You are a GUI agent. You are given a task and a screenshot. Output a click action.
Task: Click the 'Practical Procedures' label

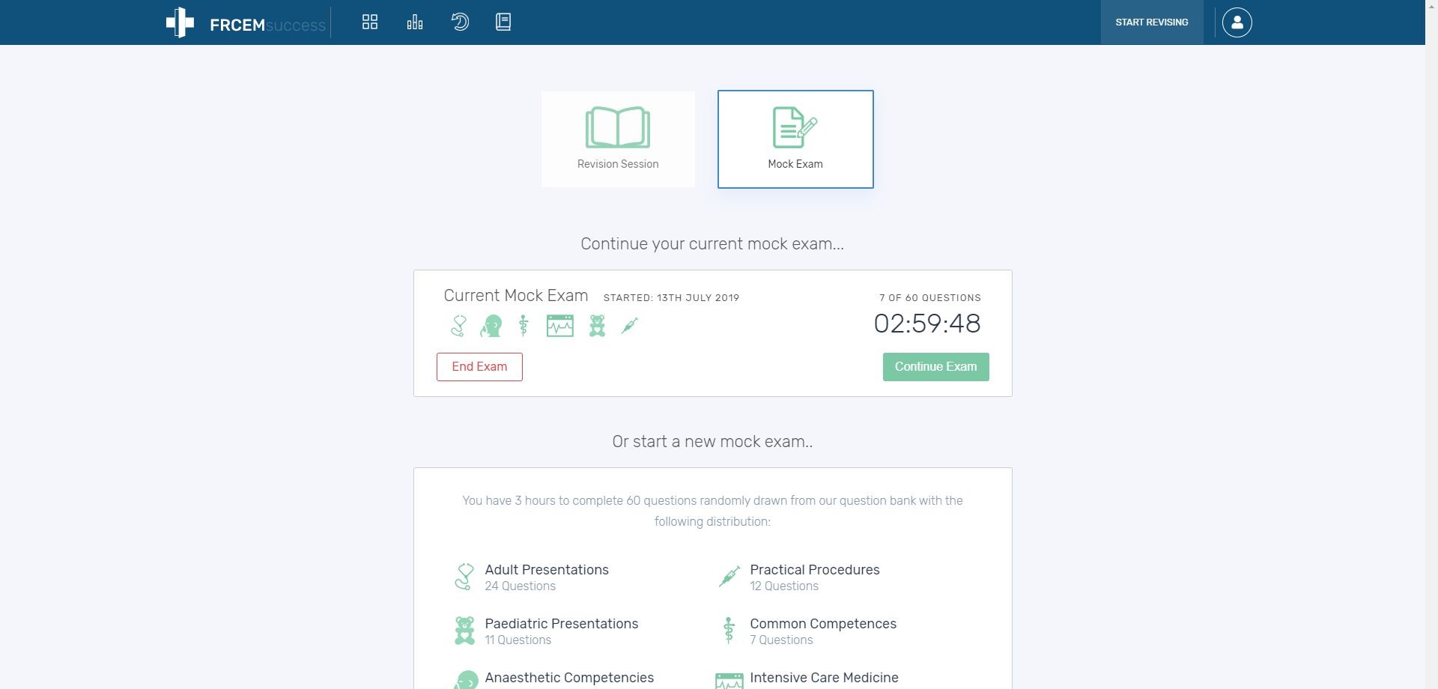click(x=815, y=570)
